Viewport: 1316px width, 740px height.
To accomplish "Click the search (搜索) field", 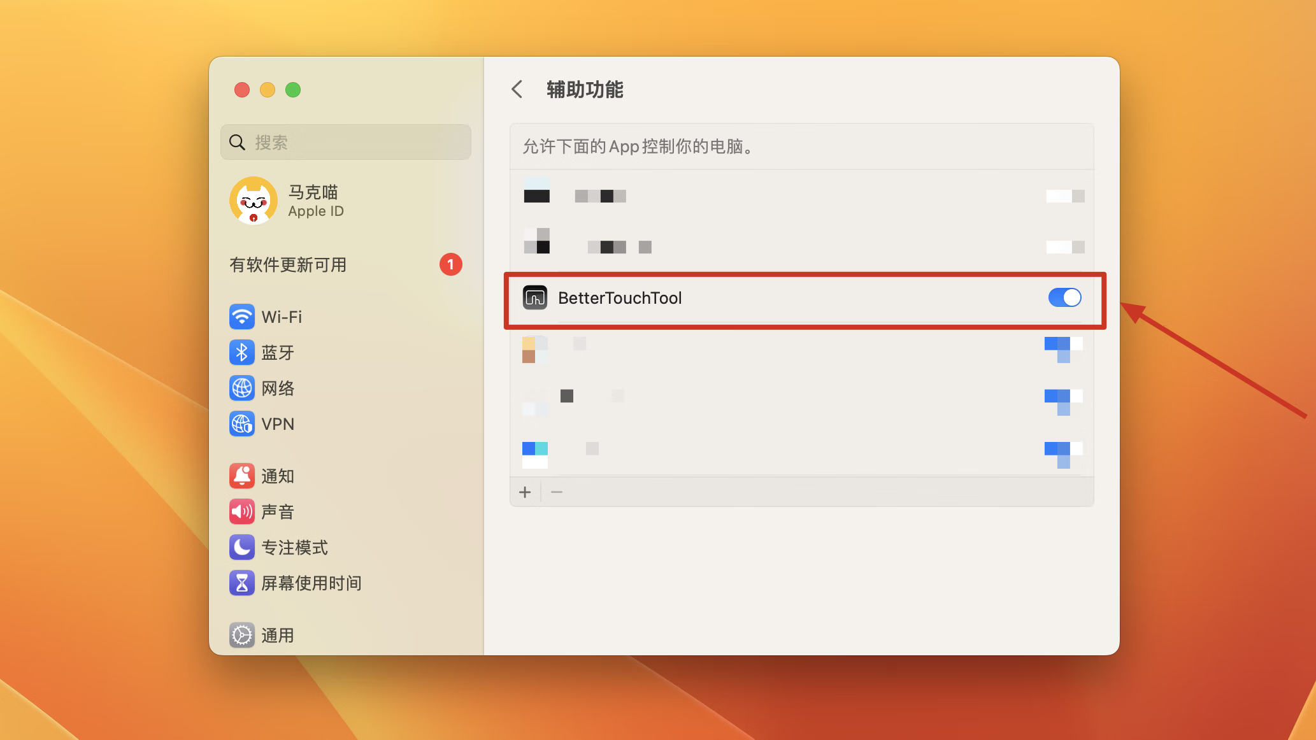I will (x=346, y=142).
